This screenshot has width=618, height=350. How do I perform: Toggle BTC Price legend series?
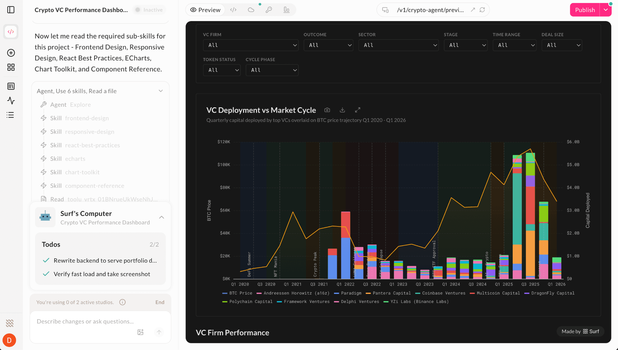tap(237, 293)
